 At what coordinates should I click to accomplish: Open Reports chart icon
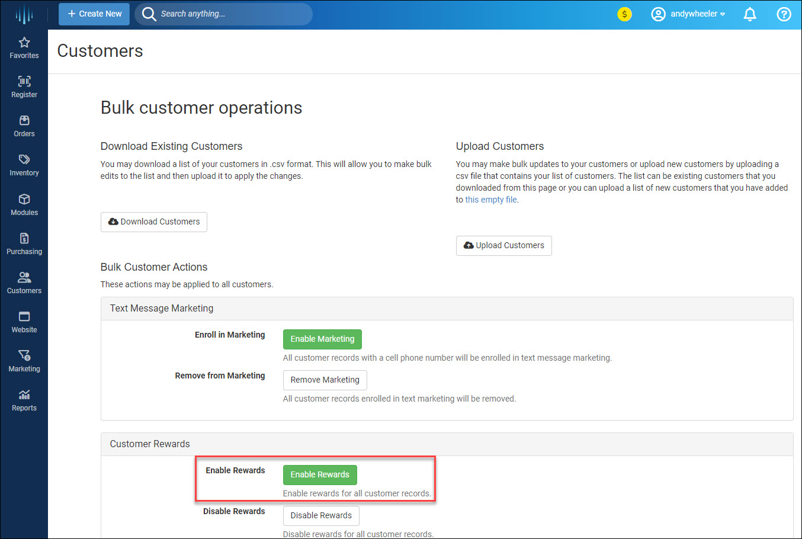coord(24,395)
